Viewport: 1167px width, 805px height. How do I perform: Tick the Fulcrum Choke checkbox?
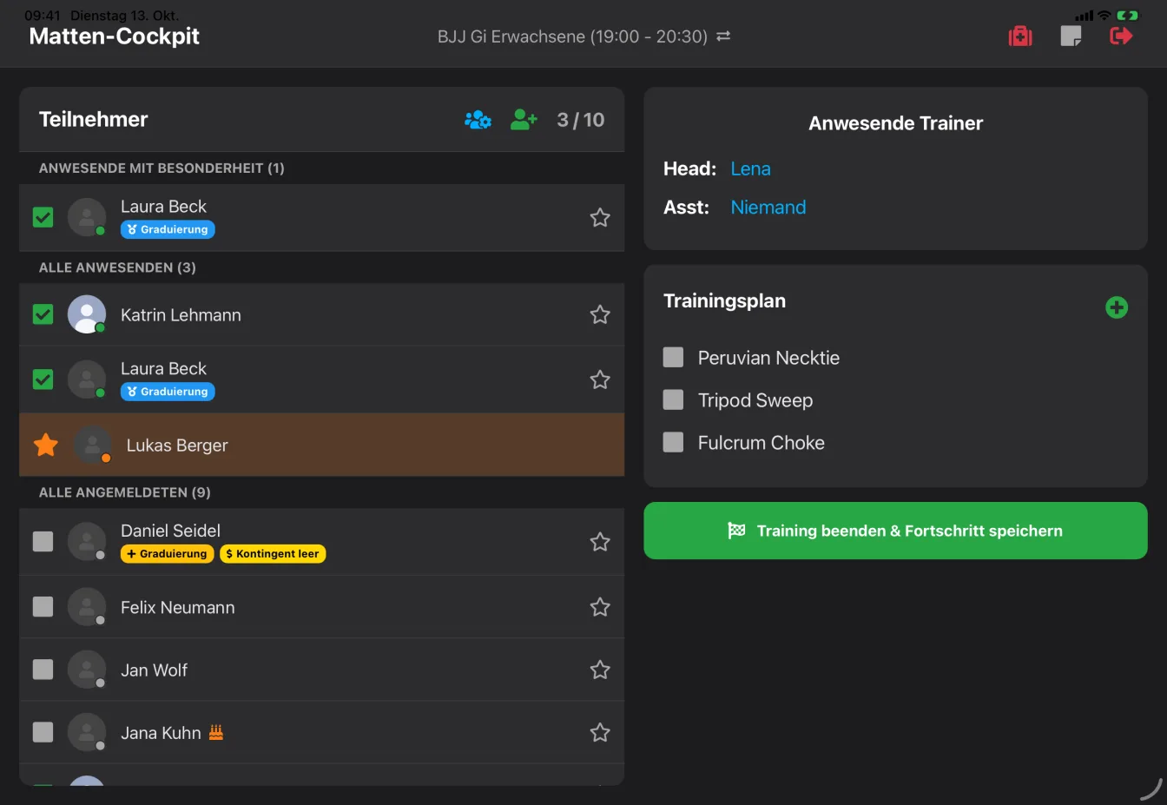pyautogui.click(x=673, y=442)
